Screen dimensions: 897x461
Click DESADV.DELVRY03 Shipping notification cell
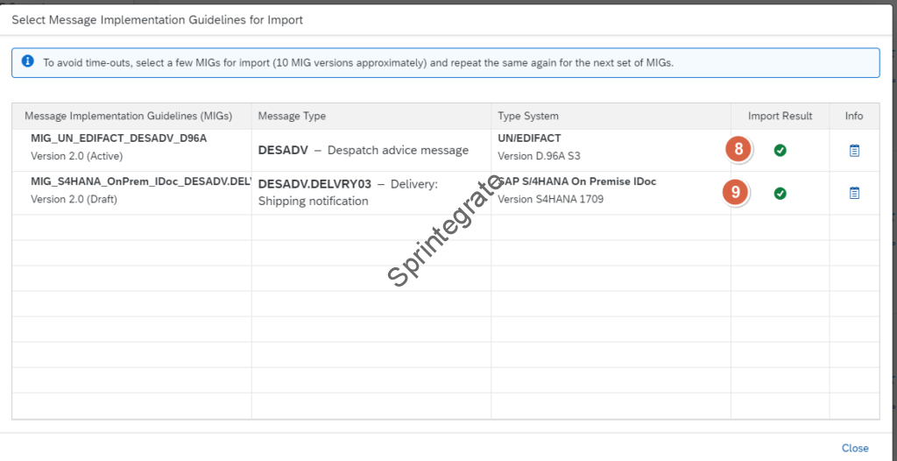pos(348,192)
